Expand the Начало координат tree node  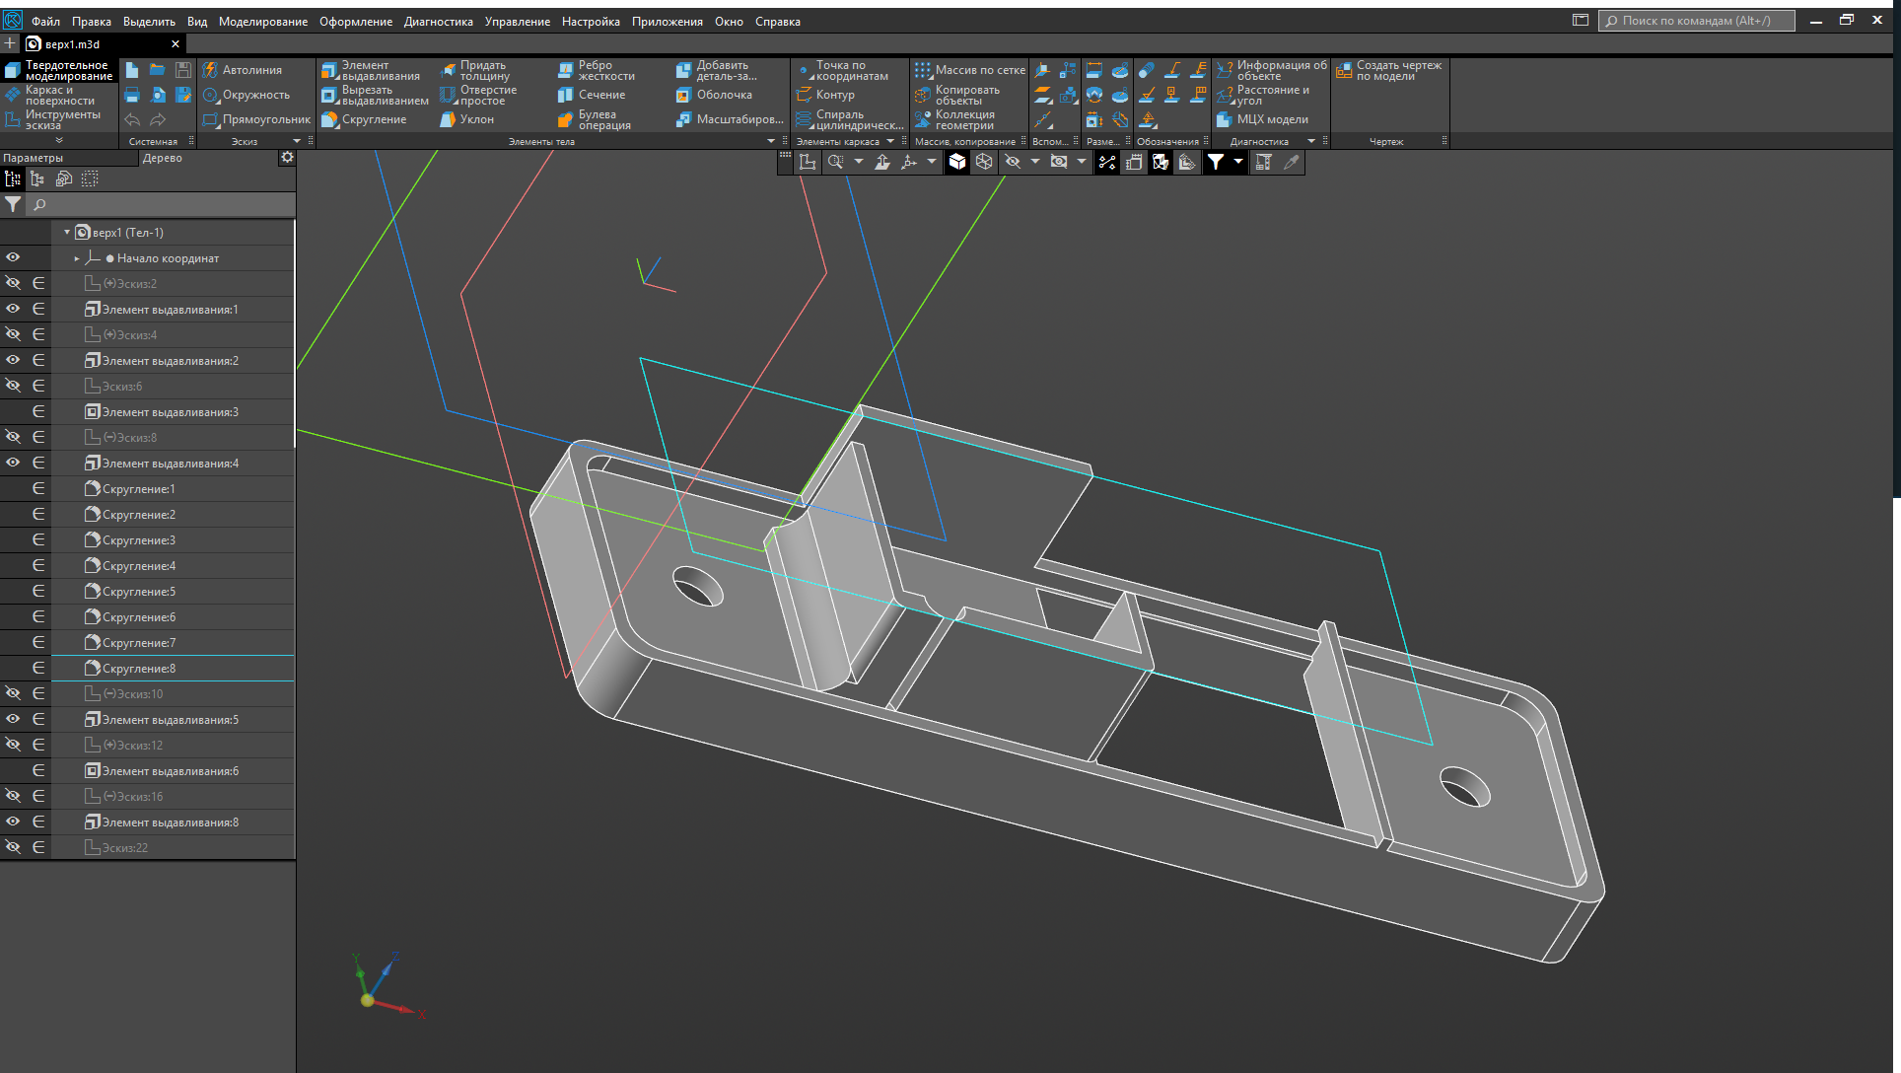pyautogui.click(x=77, y=258)
